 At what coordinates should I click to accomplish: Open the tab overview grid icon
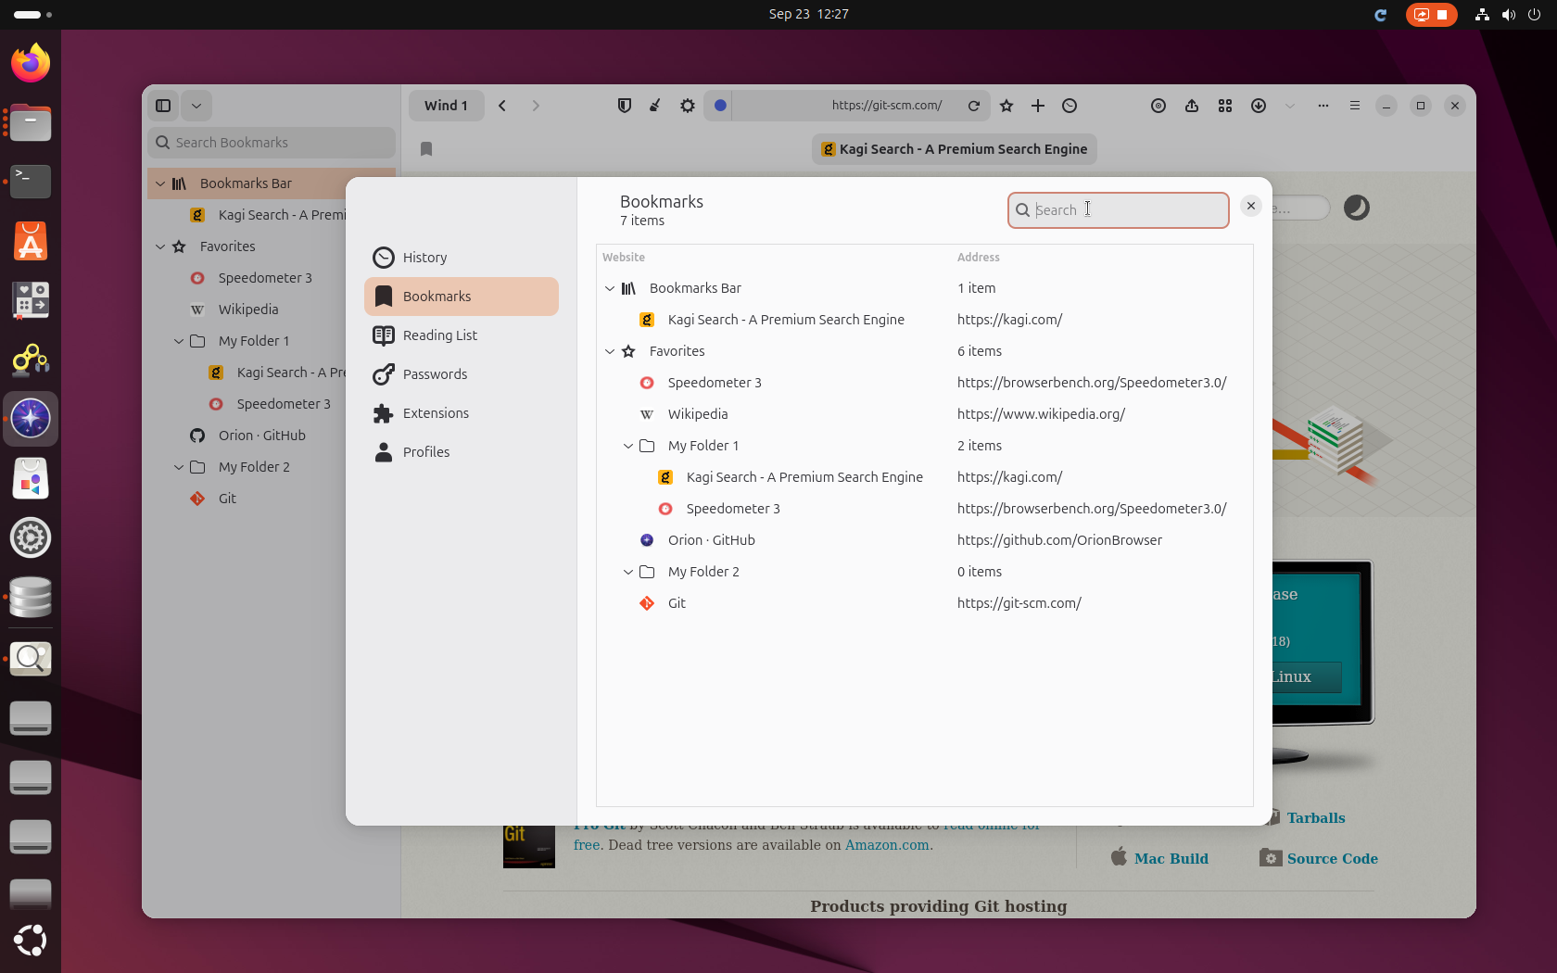click(x=1225, y=106)
